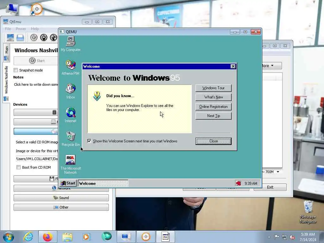The height and width of the screenshot is (243, 324).
Task: Expand the second device section in QtEmu
Action: [36, 122]
